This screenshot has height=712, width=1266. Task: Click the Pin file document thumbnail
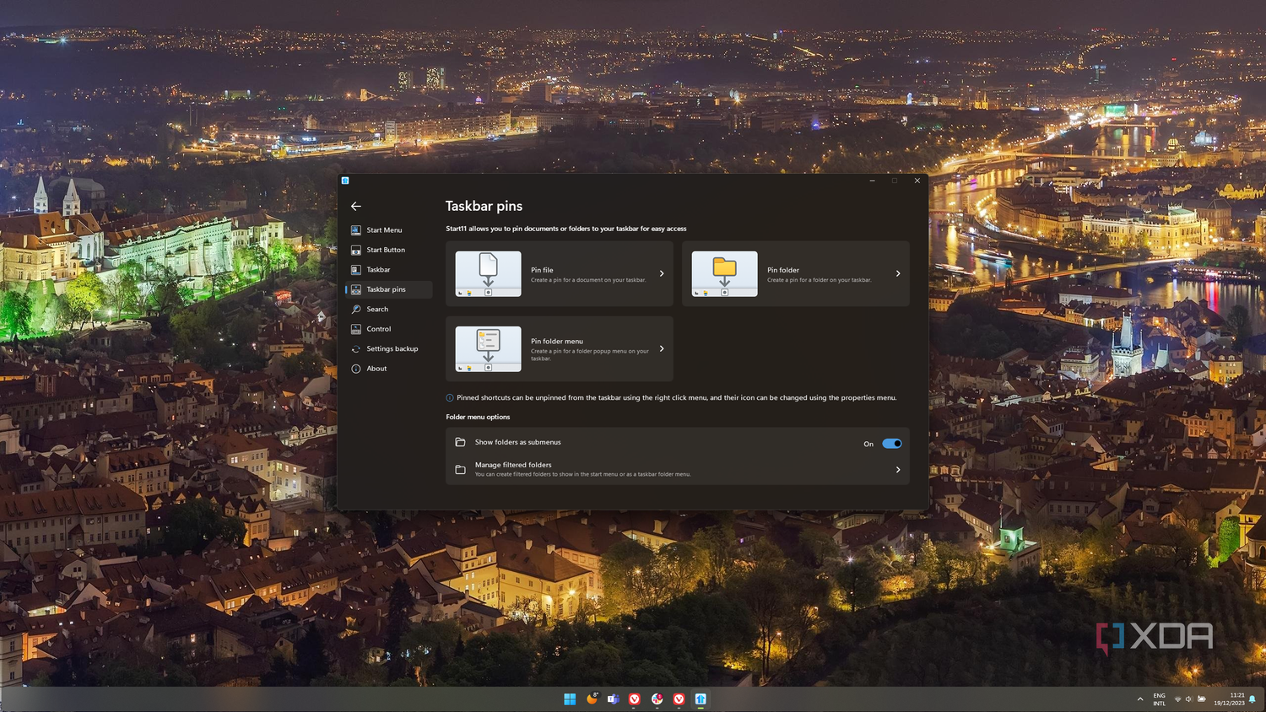coord(488,273)
